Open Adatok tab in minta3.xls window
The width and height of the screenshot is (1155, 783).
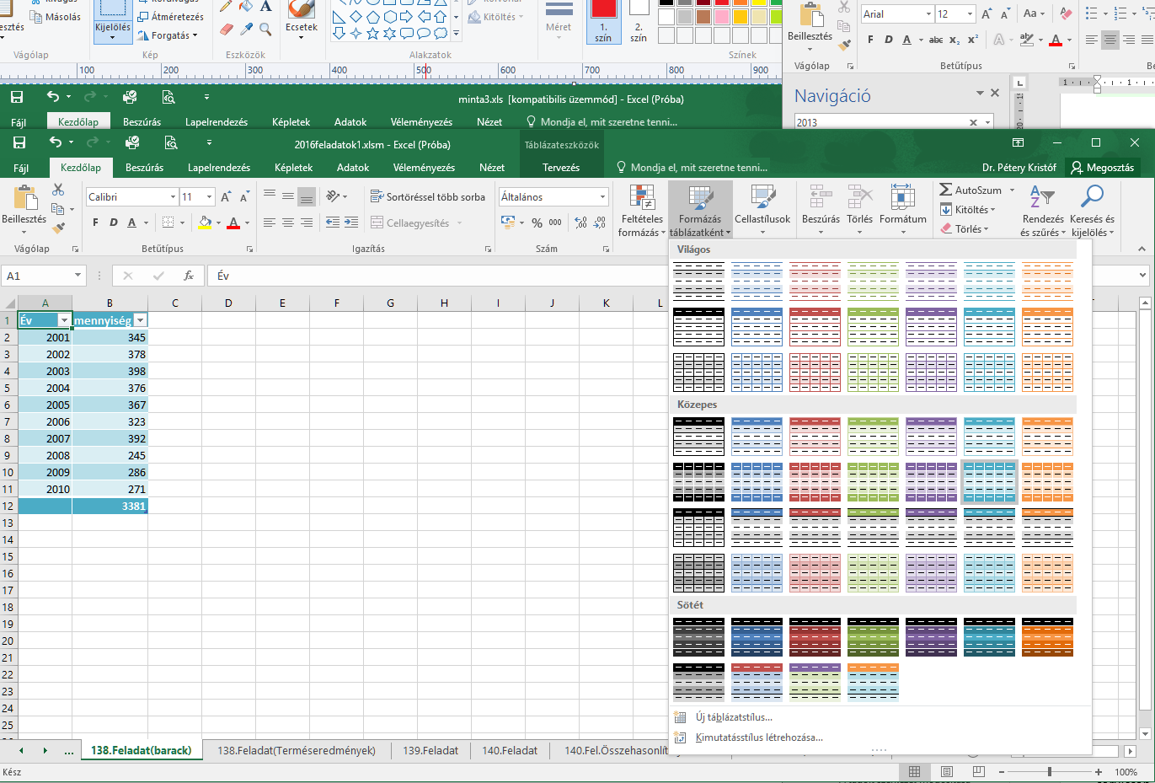350,121
